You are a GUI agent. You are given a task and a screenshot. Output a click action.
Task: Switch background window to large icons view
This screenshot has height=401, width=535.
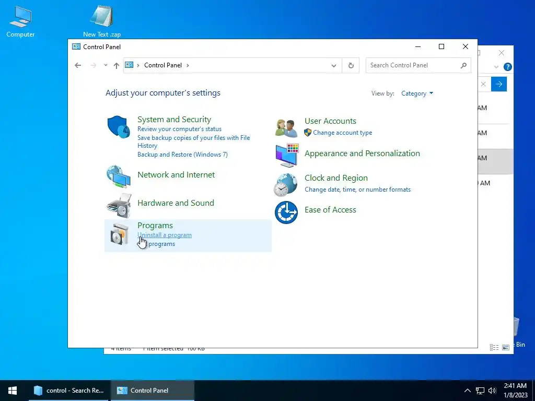click(506, 347)
